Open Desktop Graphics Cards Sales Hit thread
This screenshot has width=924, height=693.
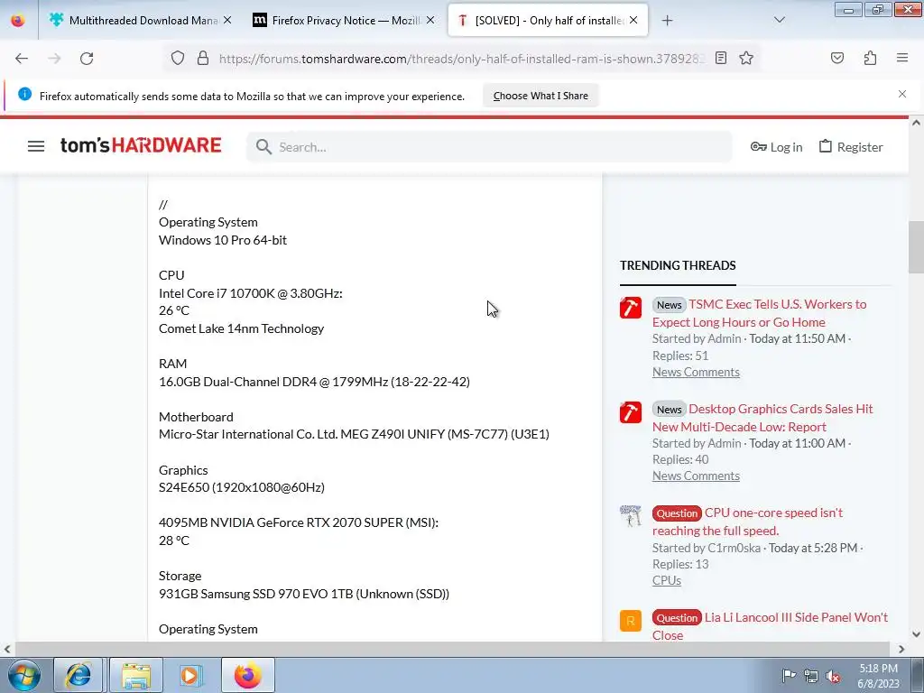click(x=763, y=418)
